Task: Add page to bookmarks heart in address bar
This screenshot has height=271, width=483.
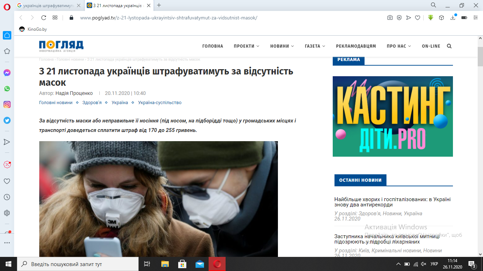Action: tap(418, 18)
